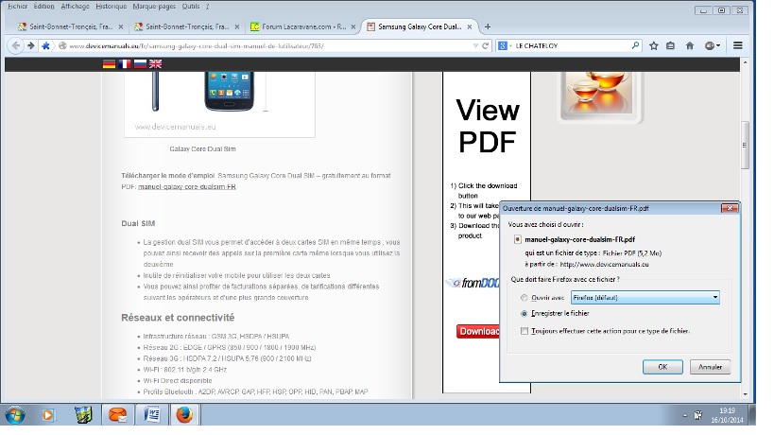The image size is (774, 435).
Task: Click the Firefox icon in the taskbar
Action: [183, 414]
